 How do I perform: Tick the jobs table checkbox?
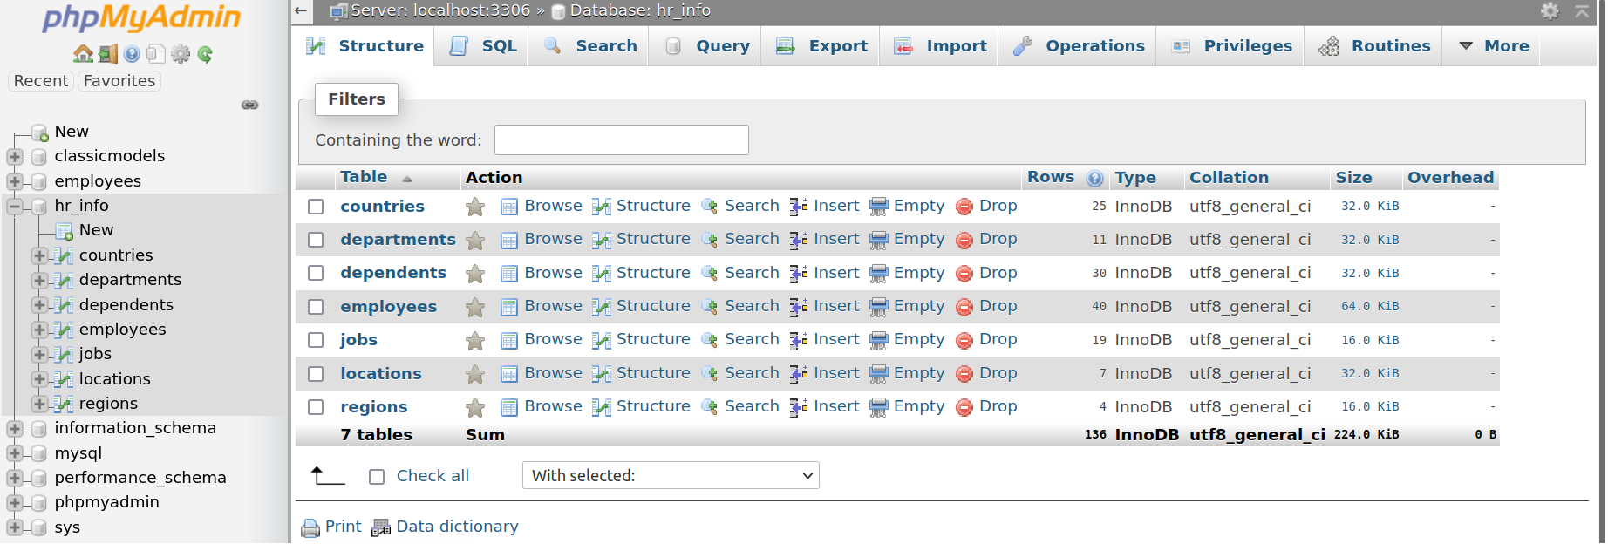316,340
